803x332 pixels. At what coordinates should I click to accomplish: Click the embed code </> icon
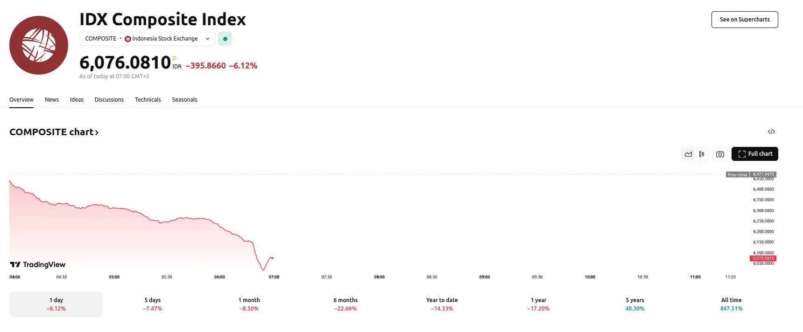(x=771, y=131)
